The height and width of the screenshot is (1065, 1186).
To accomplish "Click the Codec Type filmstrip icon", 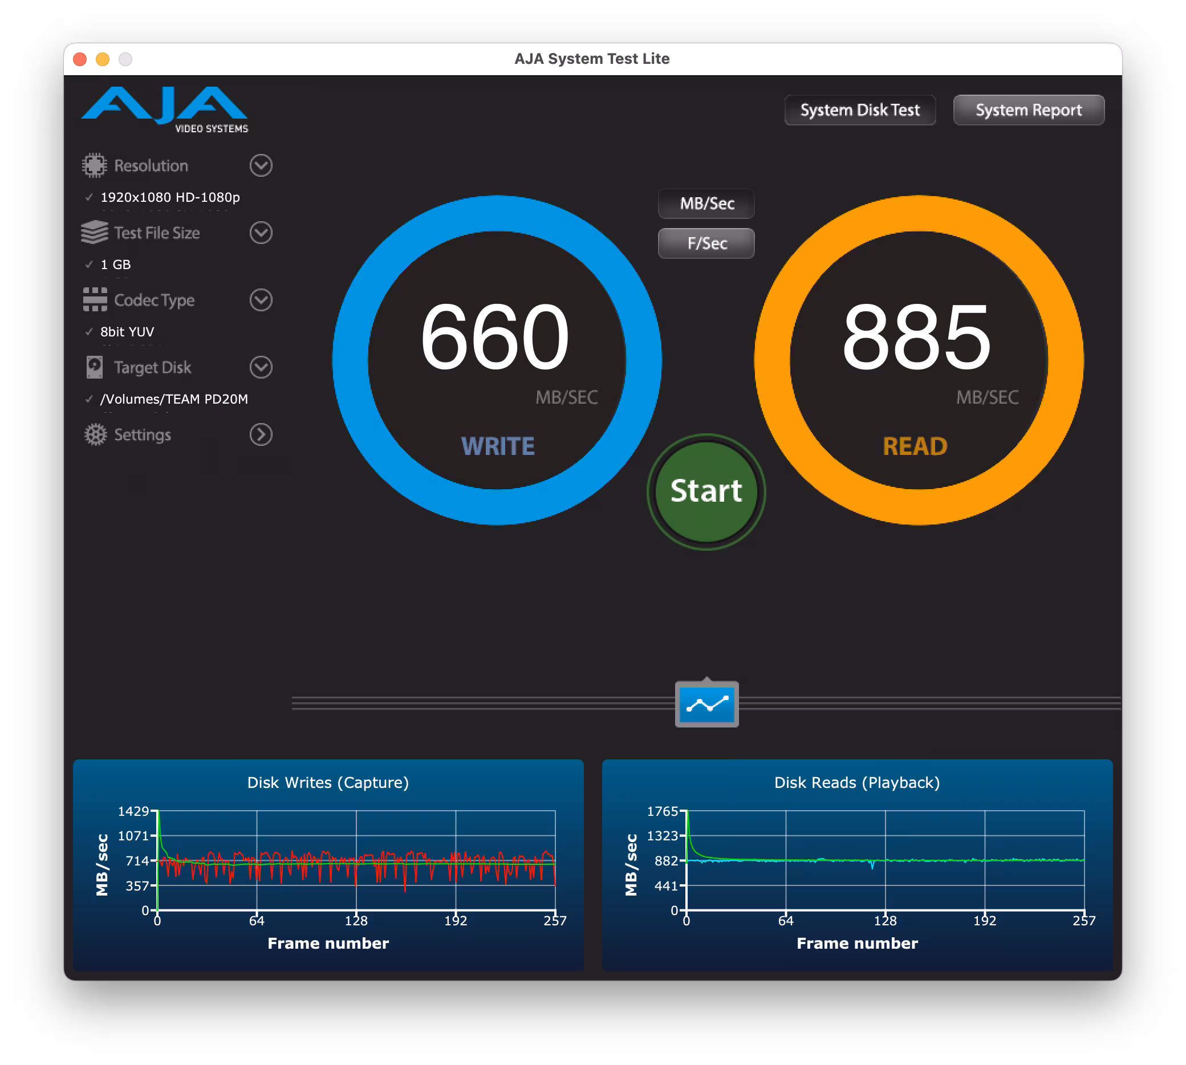I will 95,300.
